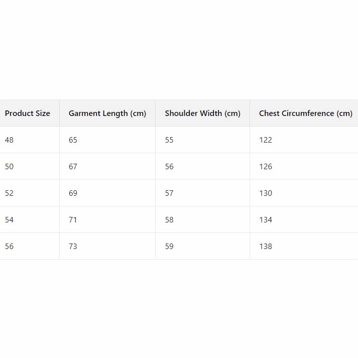Screen dimensions: 358x358
Task: Click shoulder width value 59
Action: pos(169,247)
